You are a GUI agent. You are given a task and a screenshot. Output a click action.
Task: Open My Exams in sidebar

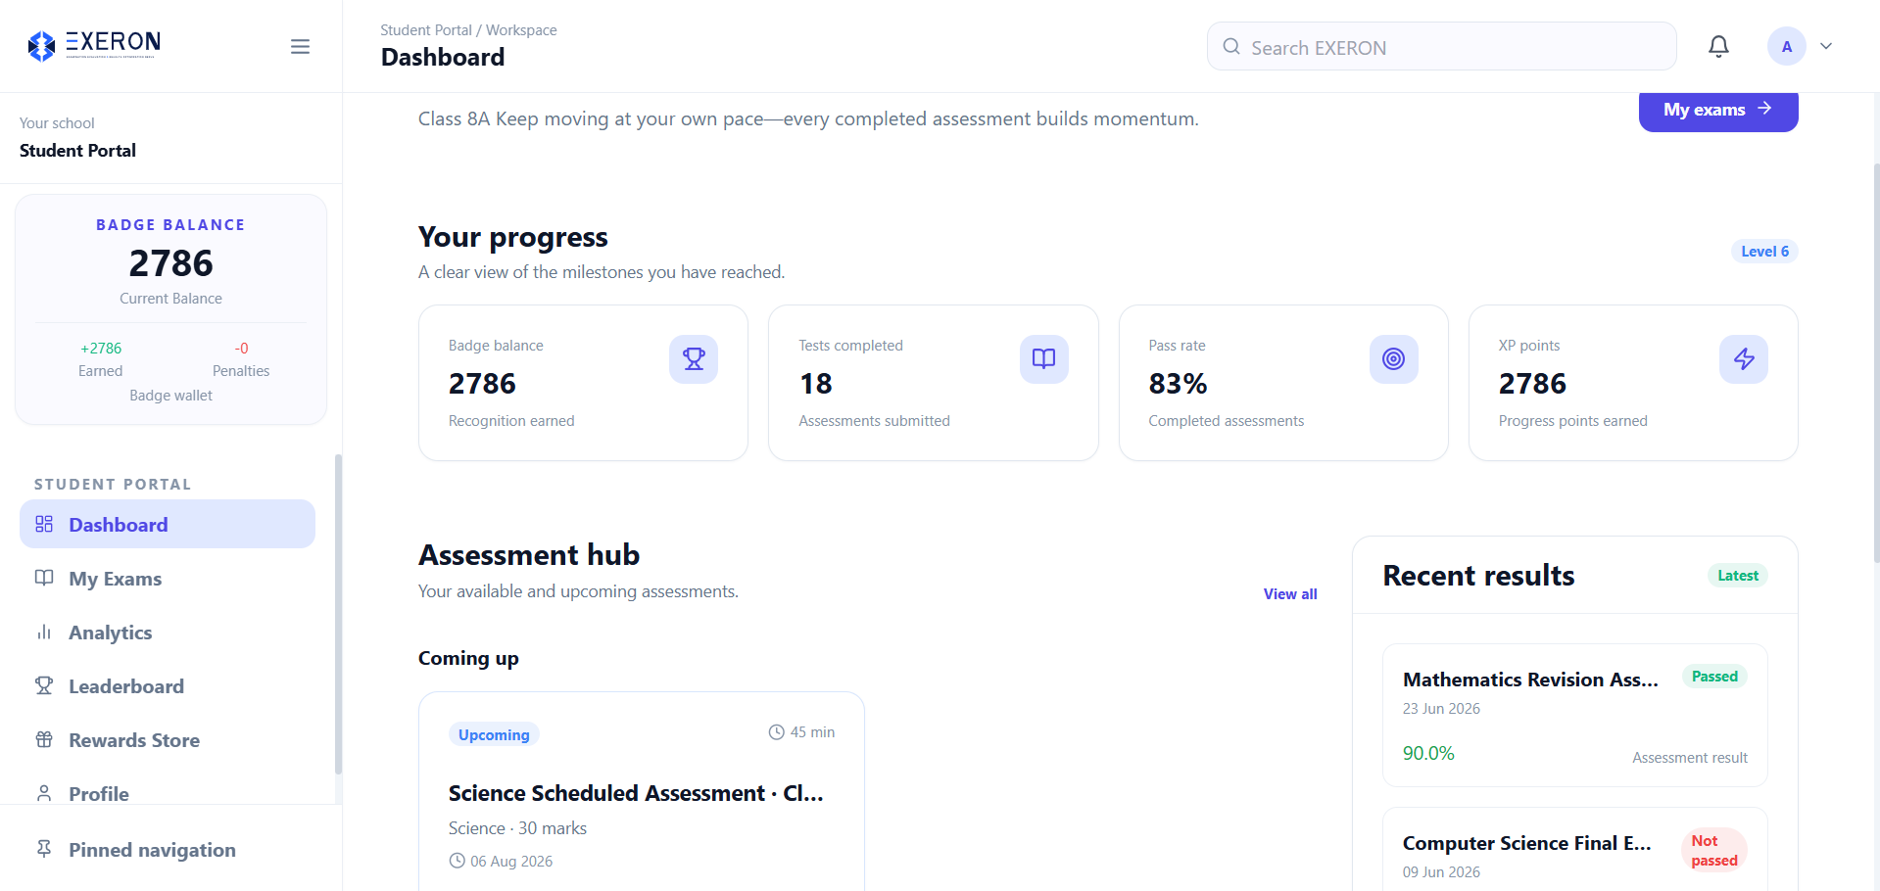[168, 579]
